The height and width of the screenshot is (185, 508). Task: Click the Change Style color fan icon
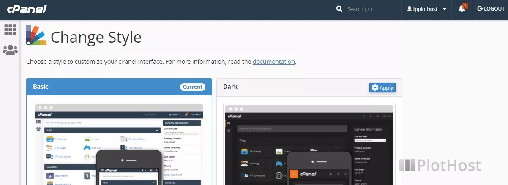(36, 35)
